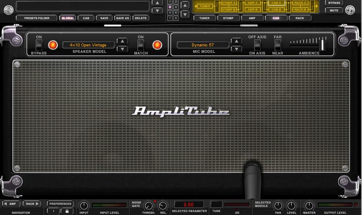362x215 pixels.
Task: Switch to the STOMP tab
Action: click(228, 18)
